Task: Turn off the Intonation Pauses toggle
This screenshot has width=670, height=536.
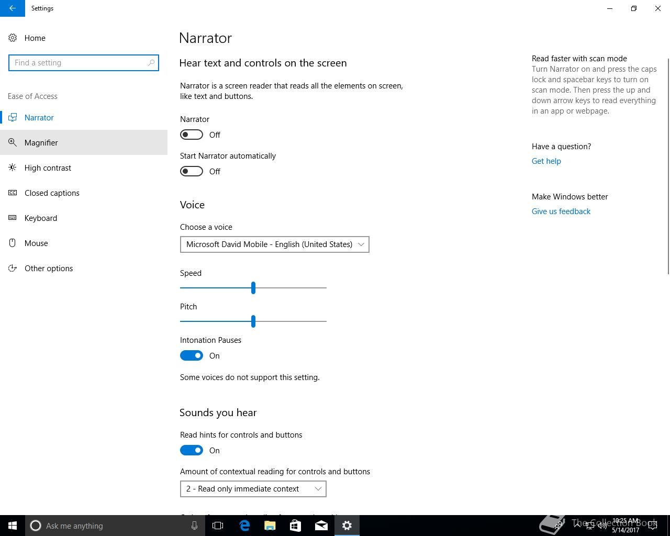Action: [192, 355]
